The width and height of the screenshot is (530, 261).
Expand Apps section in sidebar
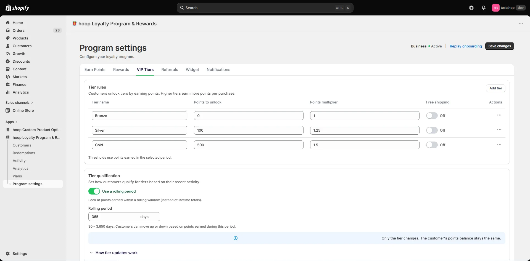coord(11,122)
